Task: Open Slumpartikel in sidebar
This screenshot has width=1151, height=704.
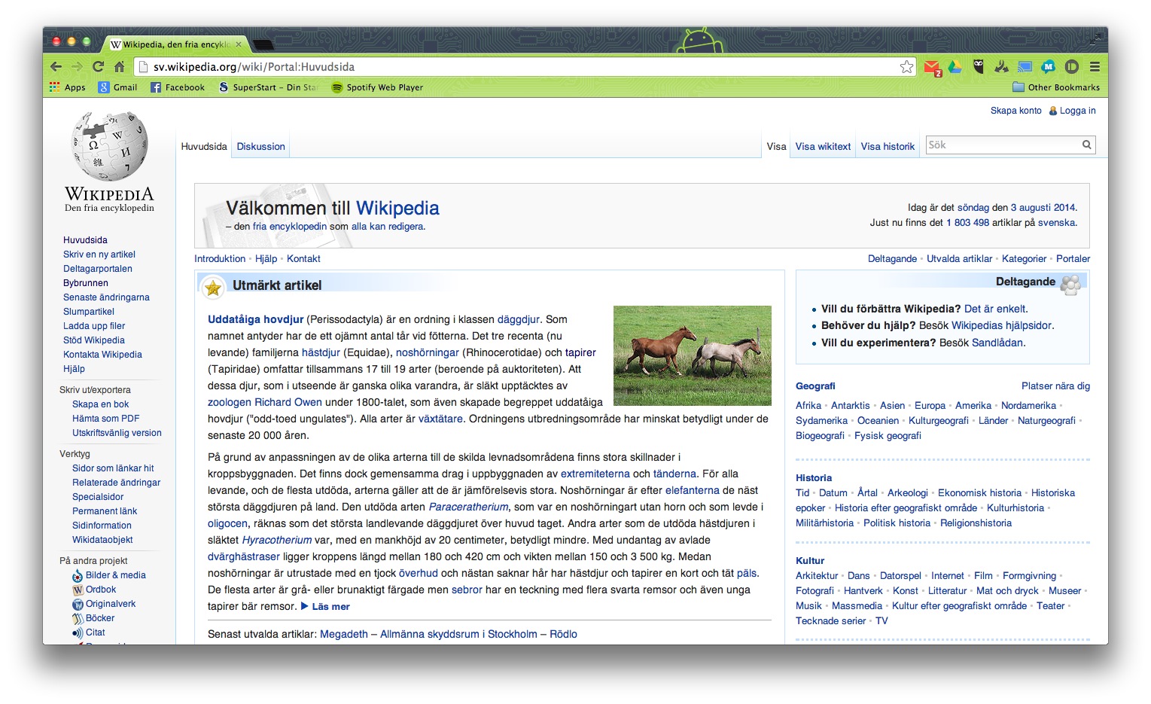Action: point(89,312)
